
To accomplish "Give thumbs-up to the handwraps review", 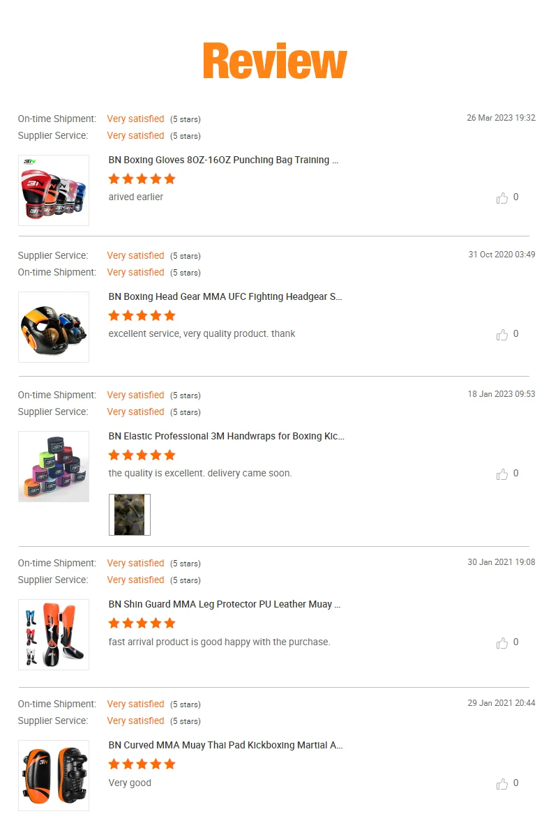I will [x=502, y=474].
